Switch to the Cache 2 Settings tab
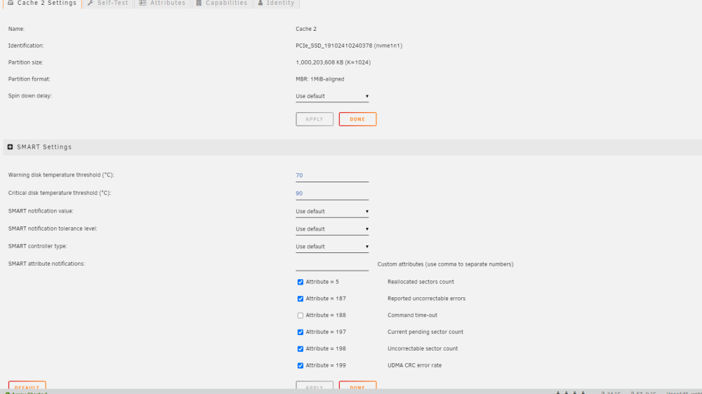Image resolution: width=702 pixels, height=394 pixels. pos(42,3)
